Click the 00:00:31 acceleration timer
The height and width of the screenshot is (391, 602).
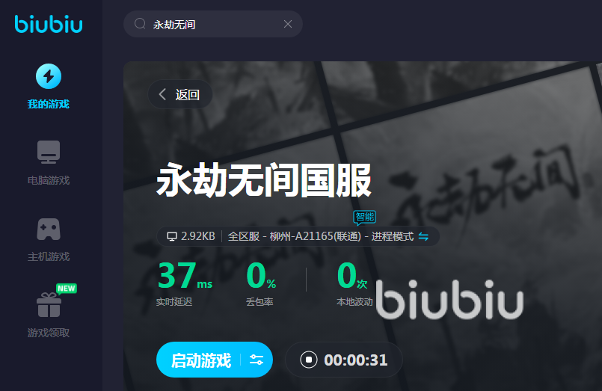356,360
